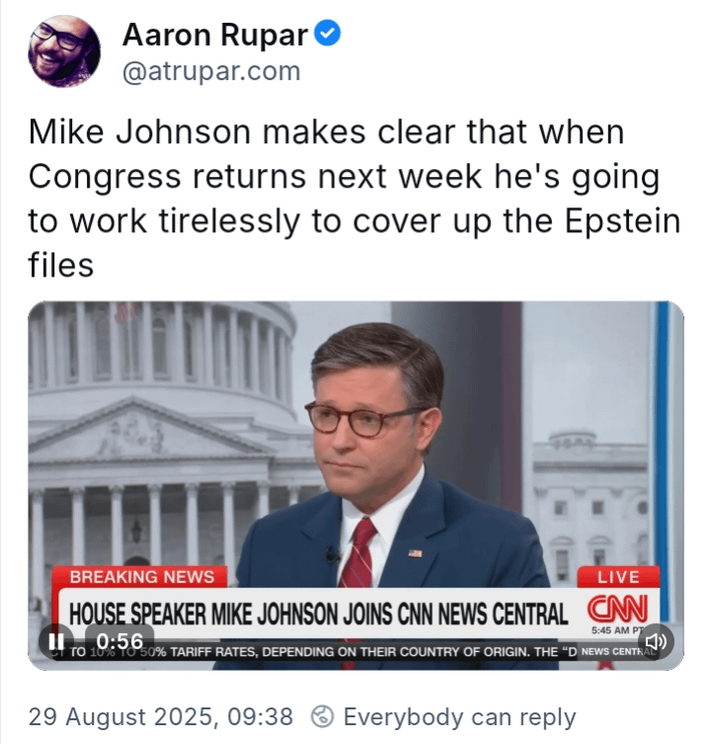Open Aaron Rupar's profile avatar photo
Screen dimensions: 711x744
pos(64,51)
